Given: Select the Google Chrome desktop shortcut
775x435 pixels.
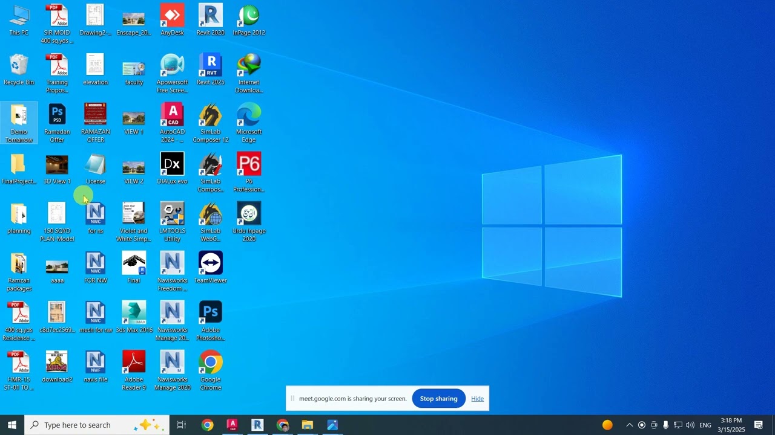Looking at the screenshot, I should click(x=211, y=371).
